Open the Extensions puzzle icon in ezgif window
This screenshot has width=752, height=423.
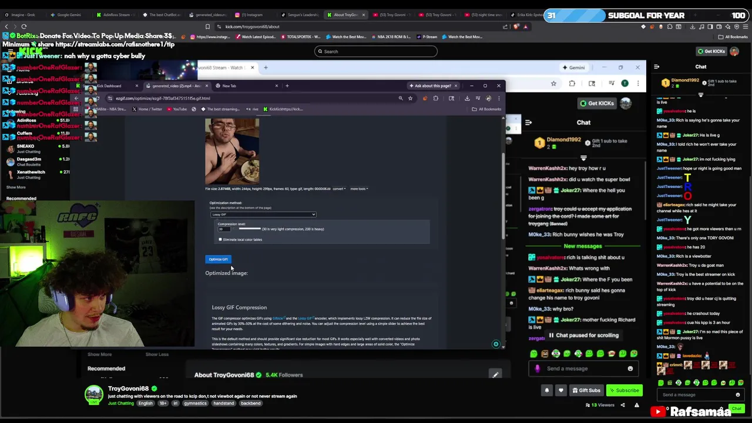tap(435, 98)
